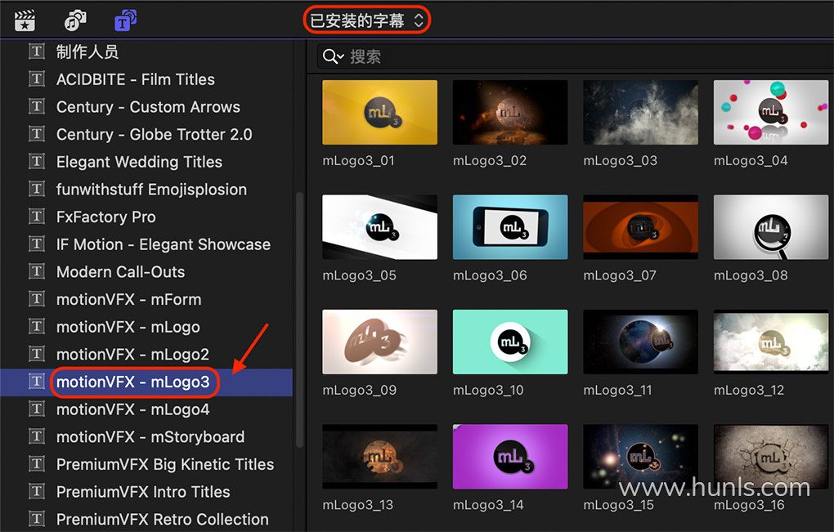
Task: Select the mLogo3_10 mint green thumbnail
Action: 510,342
